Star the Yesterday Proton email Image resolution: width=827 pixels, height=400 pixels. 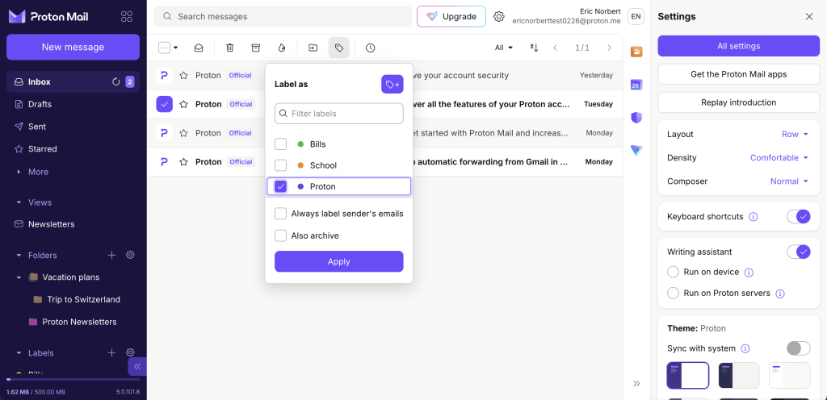(183, 75)
